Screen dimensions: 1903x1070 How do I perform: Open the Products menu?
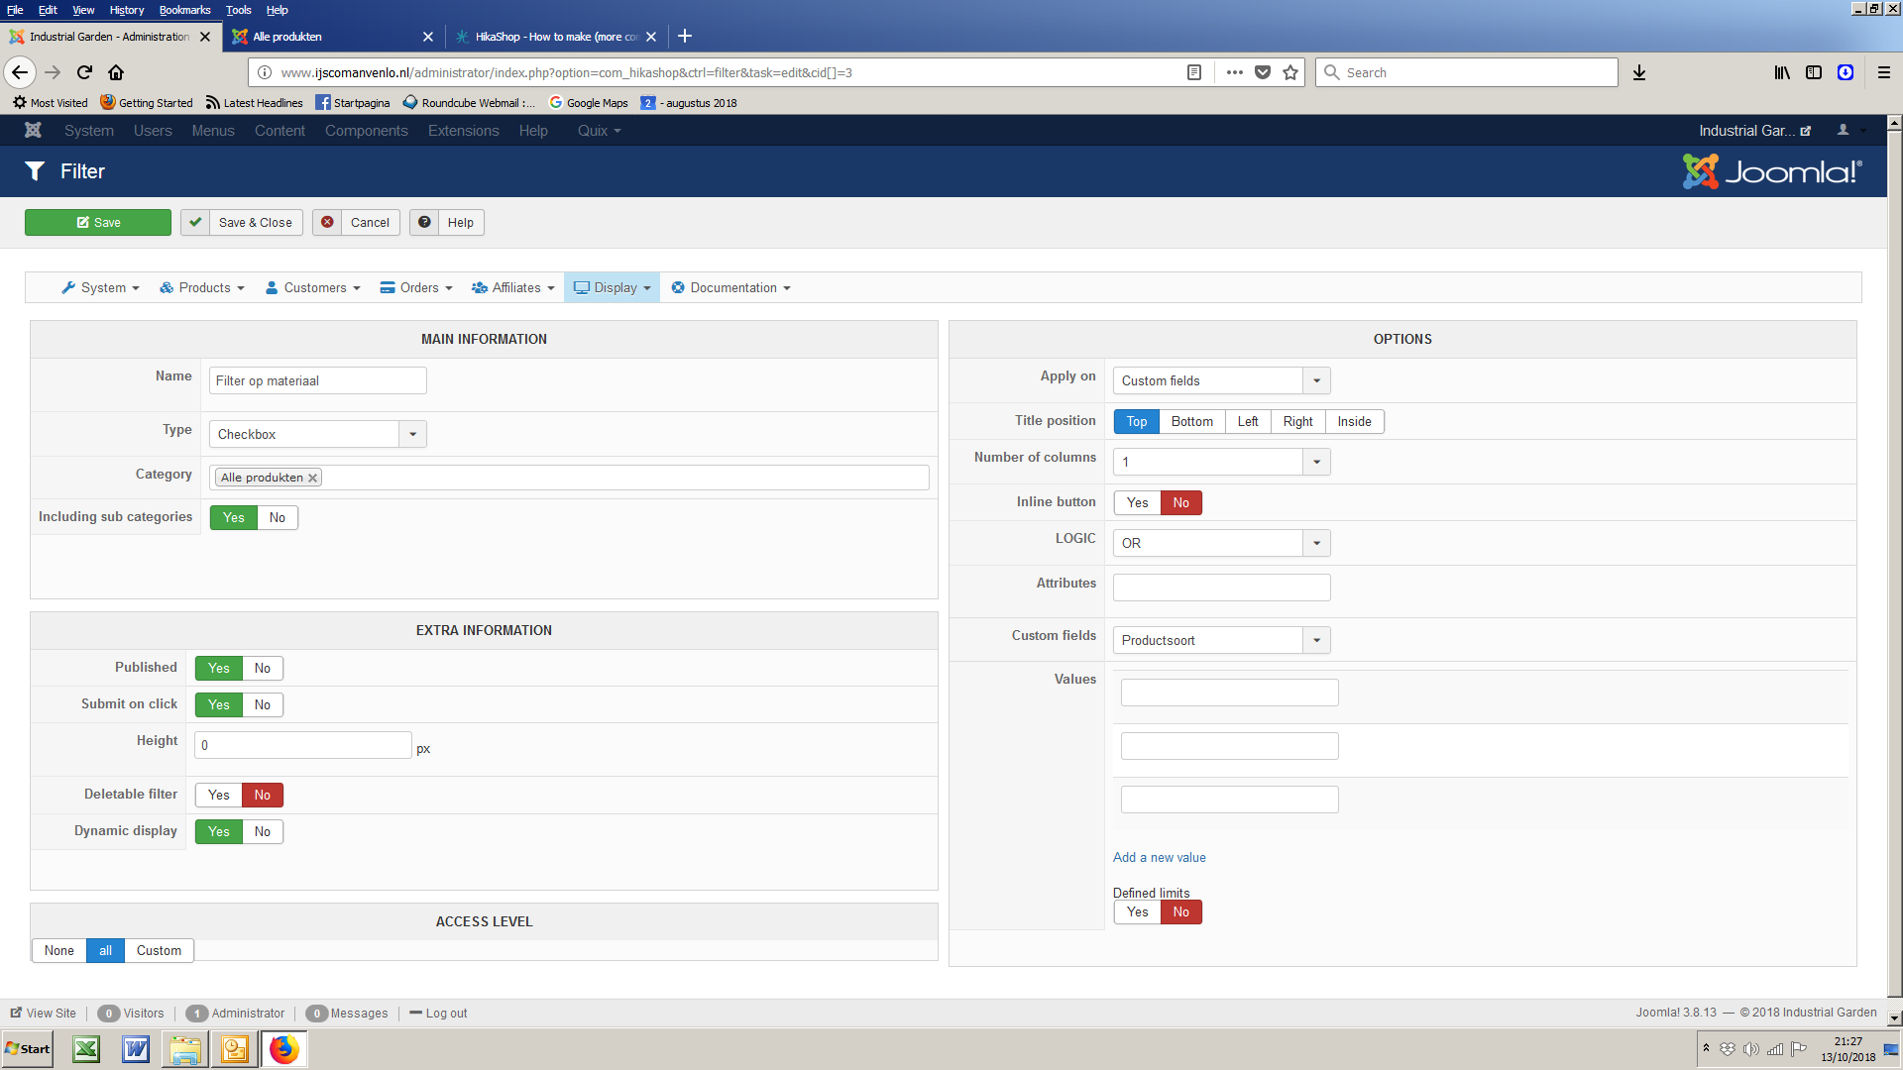coord(203,287)
